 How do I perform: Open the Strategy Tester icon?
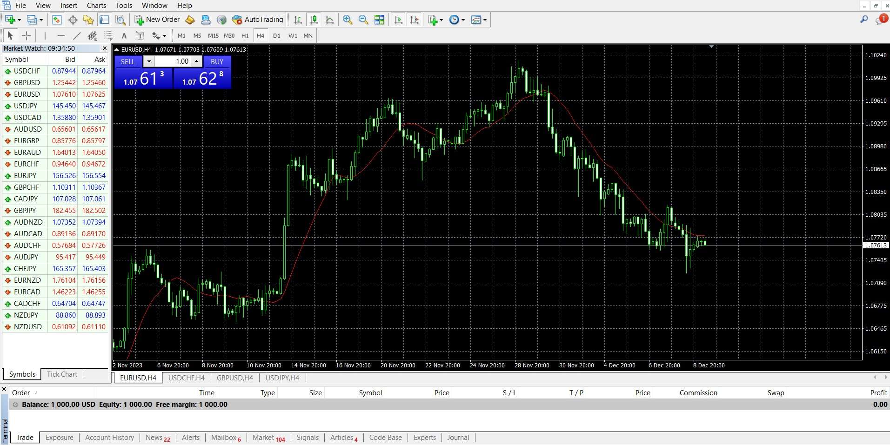click(x=120, y=20)
